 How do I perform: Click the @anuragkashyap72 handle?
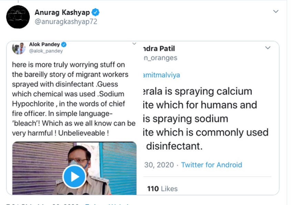pyautogui.click(x=66, y=21)
